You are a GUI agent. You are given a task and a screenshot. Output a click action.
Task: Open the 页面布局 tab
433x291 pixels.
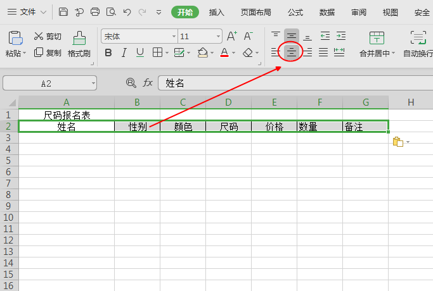(x=255, y=12)
